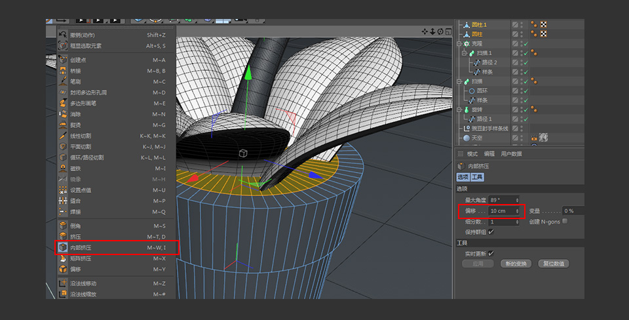Viewport: 629px width, 320px height.
Task: Collapse the 扫描 tree node
Action: (459, 81)
